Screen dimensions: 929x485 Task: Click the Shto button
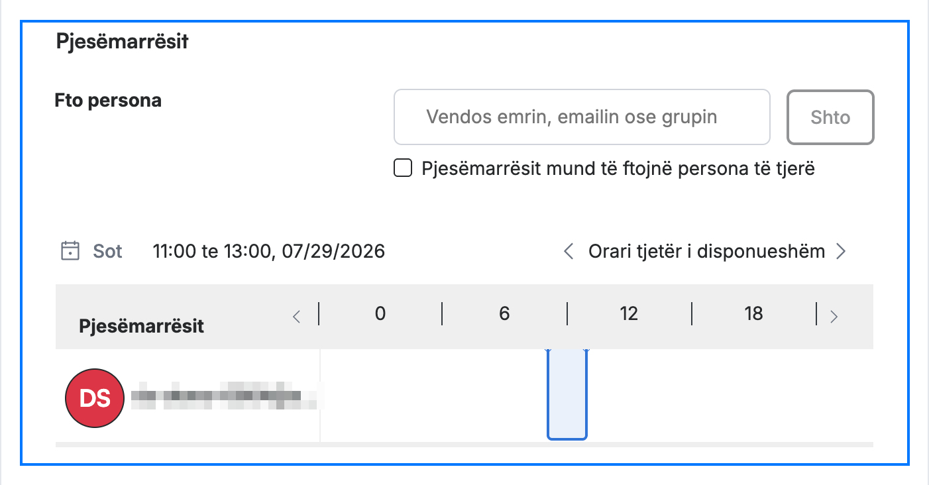point(830,117)
